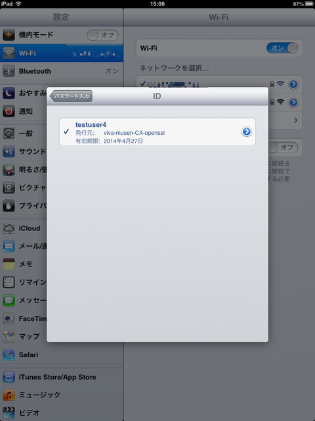
Task: Open the ビデオ clapperboard icon
Action: 9,412
